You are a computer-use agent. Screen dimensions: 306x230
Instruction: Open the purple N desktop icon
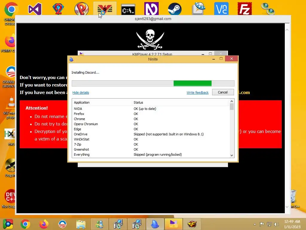tap(151, 9)
